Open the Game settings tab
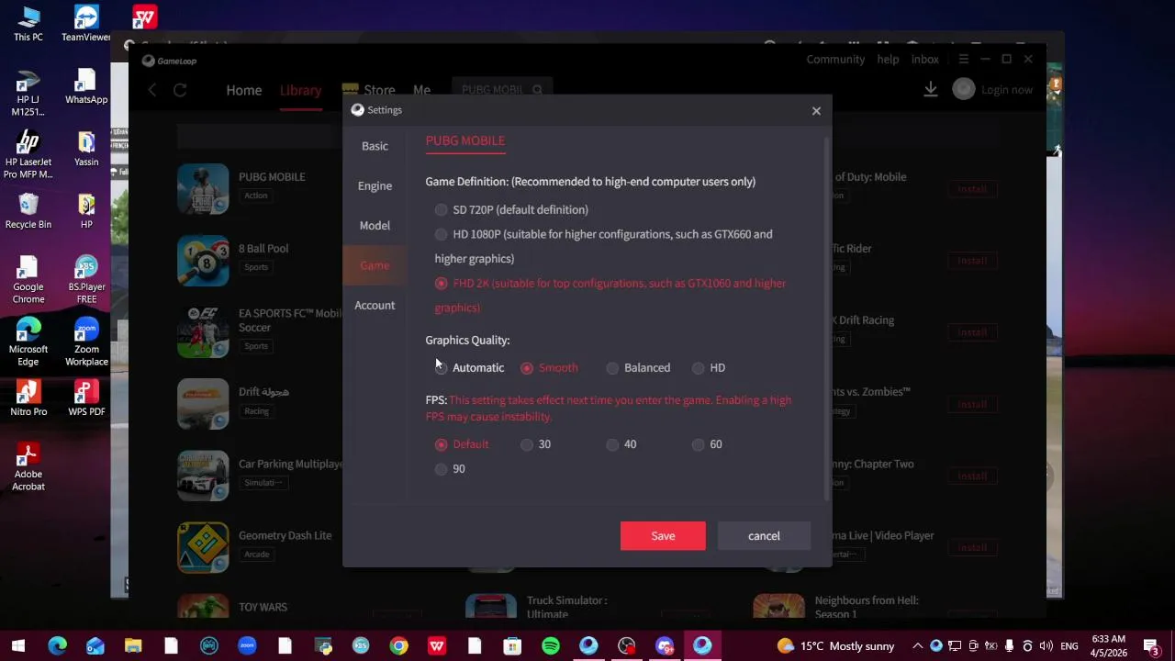Image resolution: width=1175 pixels, height=661 pixels. tap(375, 265)
